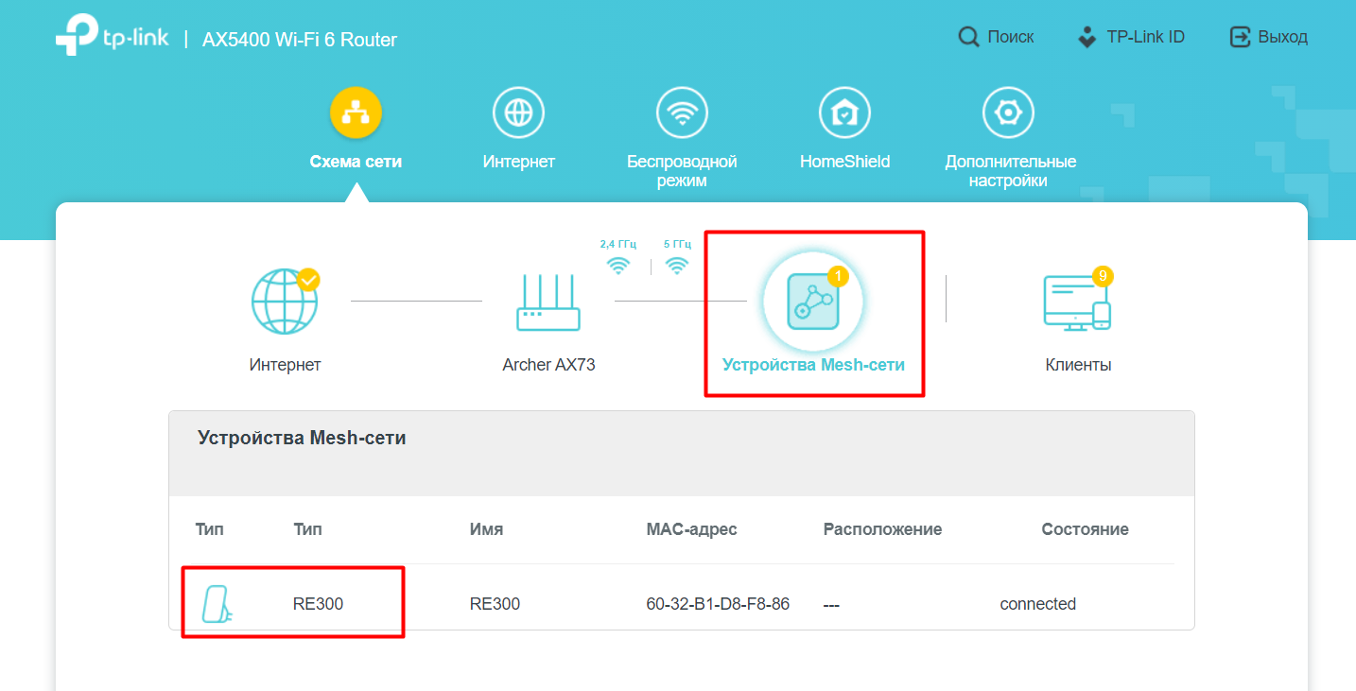Click the 2,4 ГГц Wi-Fi signal icon
Viewport: 1356px width, 691px height.
[x=618, y=266]
